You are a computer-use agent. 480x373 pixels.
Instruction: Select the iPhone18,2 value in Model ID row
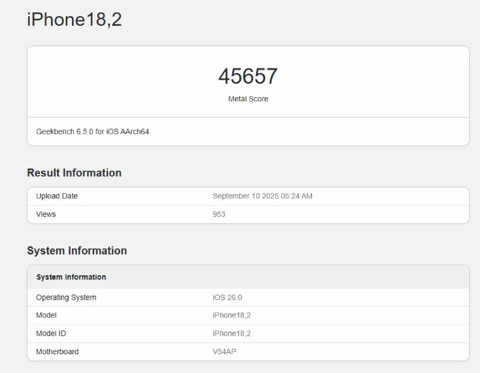click(x=232, y=333)
